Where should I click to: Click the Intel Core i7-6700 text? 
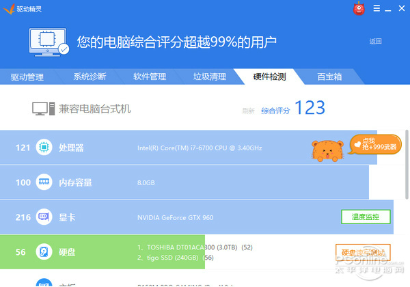(200, 148)
